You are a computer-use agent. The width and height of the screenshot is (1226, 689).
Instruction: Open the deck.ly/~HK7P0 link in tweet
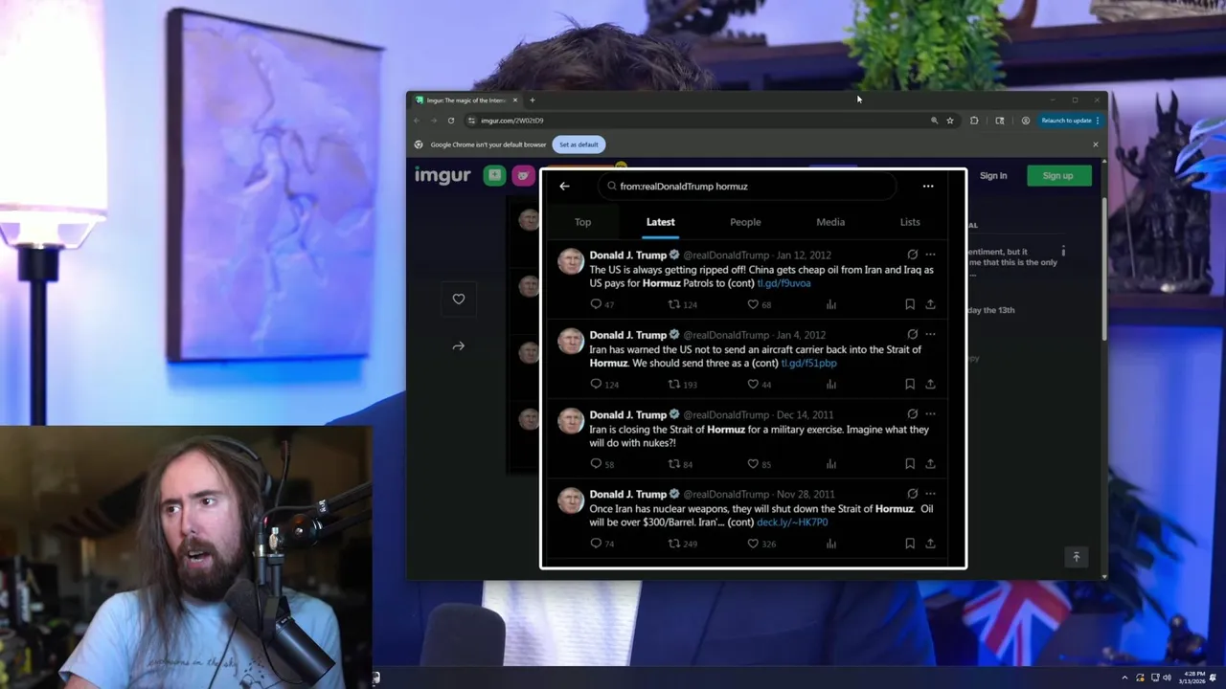pos(792,523)
